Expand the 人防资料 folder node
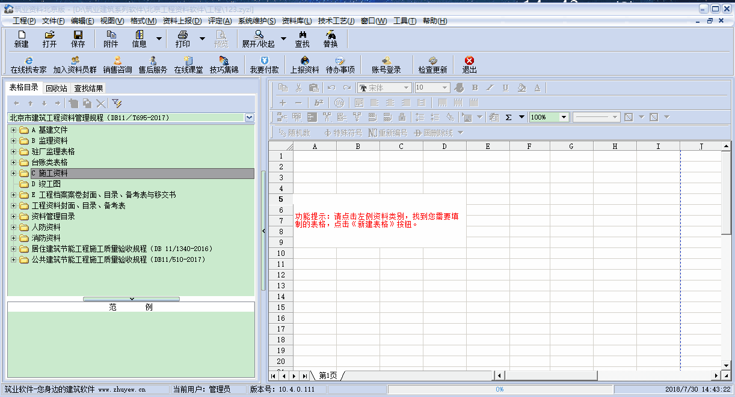Image resolution: width=735 pixels, height=397 pixels. pyautogui.click(x=13, y=228)
